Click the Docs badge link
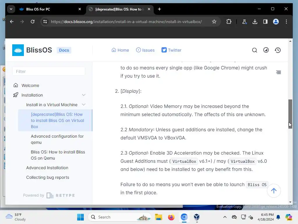298x224 pixels. click(64, 50)
